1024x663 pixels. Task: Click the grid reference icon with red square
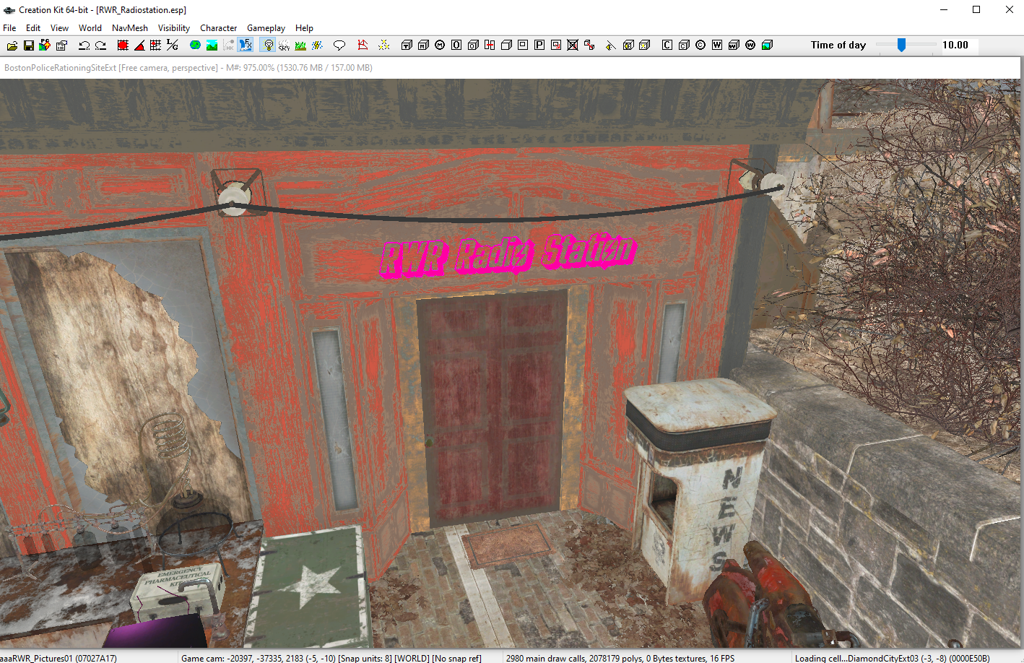pos(155,45)
